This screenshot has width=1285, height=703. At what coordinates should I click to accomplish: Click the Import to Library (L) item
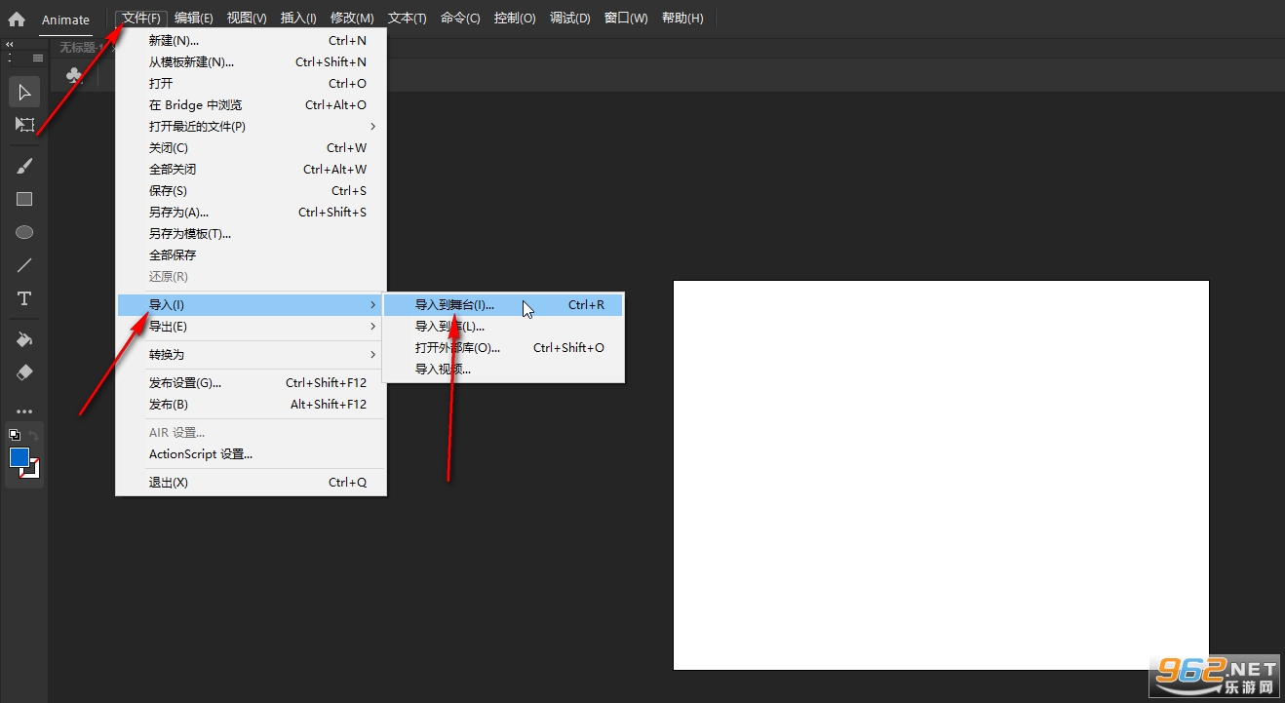504,327
